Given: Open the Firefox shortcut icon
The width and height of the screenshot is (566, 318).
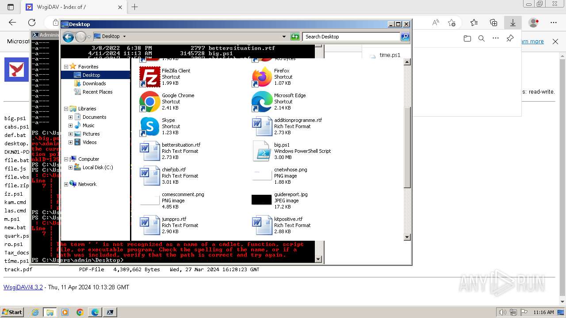Looking at the screenshot, I should (x=262, y=76).
